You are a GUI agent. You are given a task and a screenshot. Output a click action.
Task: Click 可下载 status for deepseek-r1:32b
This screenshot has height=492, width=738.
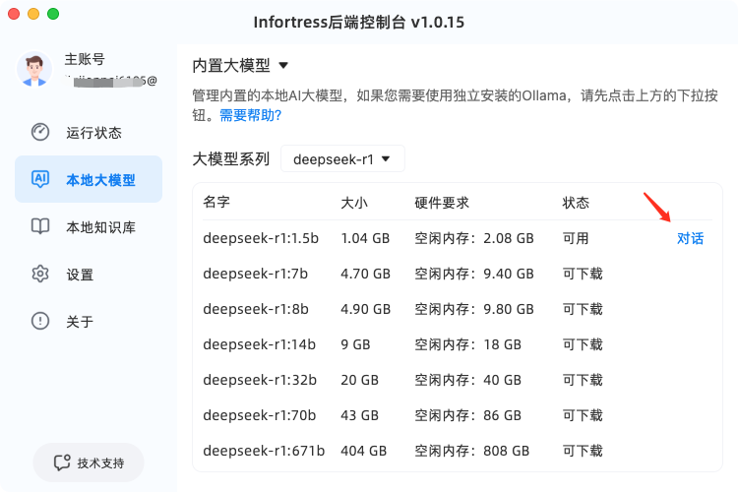click(583, 380)
